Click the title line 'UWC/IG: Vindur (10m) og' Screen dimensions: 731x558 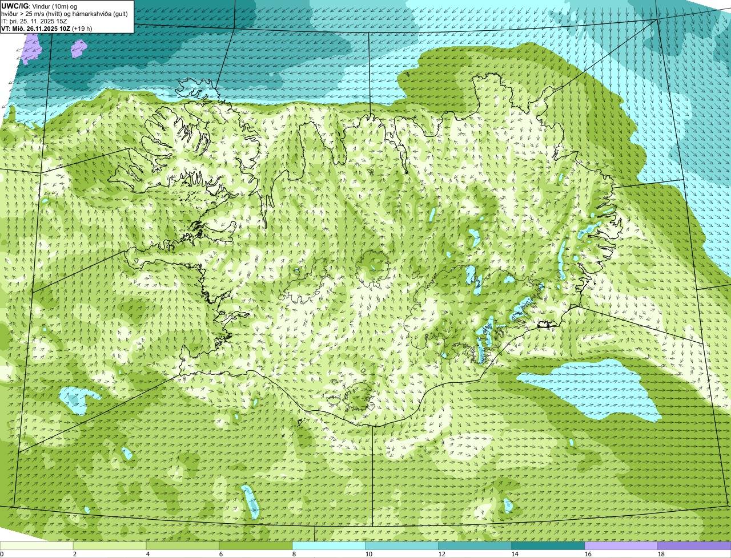[x=39, y=5]
